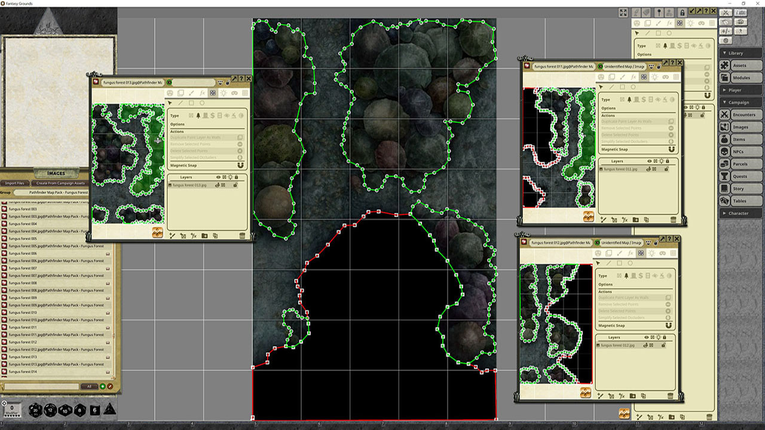Screen dimensions: 765x430
Task: Unlock the fungus forest 013.jpg layer
Action: [235, 185]
